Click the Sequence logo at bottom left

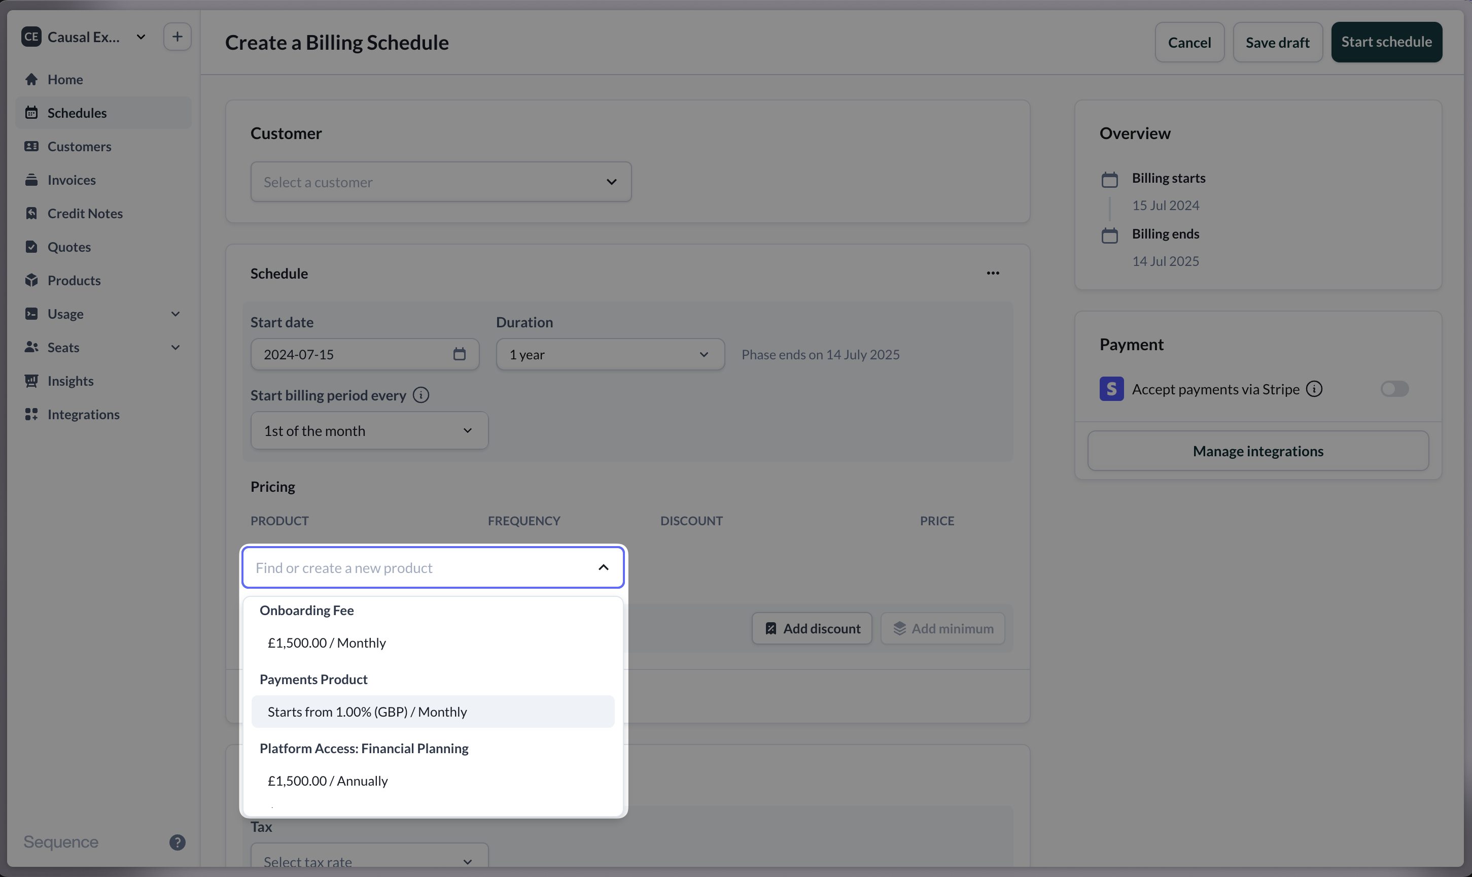pos(61,842)
